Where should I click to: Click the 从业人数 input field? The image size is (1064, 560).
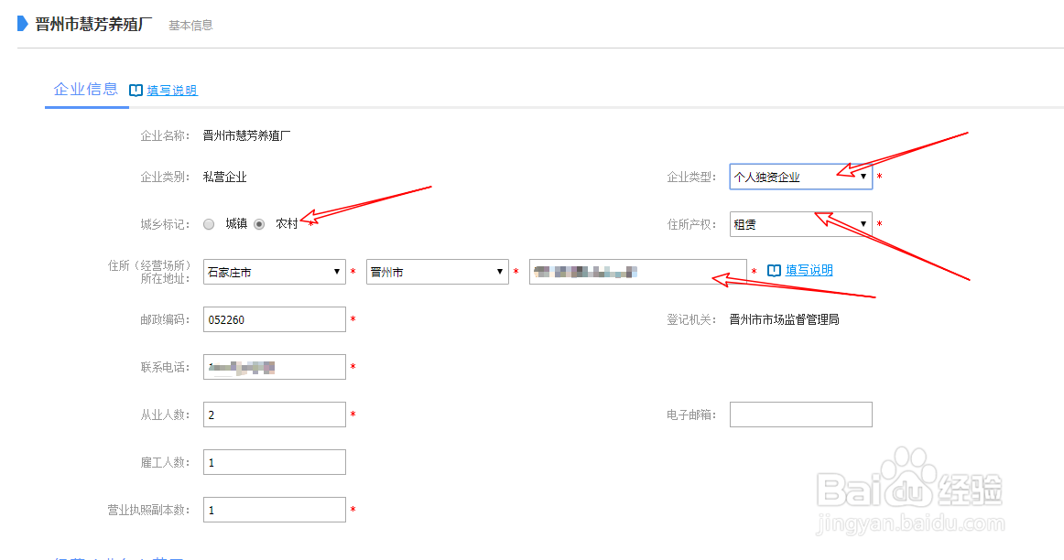[274, 415]
